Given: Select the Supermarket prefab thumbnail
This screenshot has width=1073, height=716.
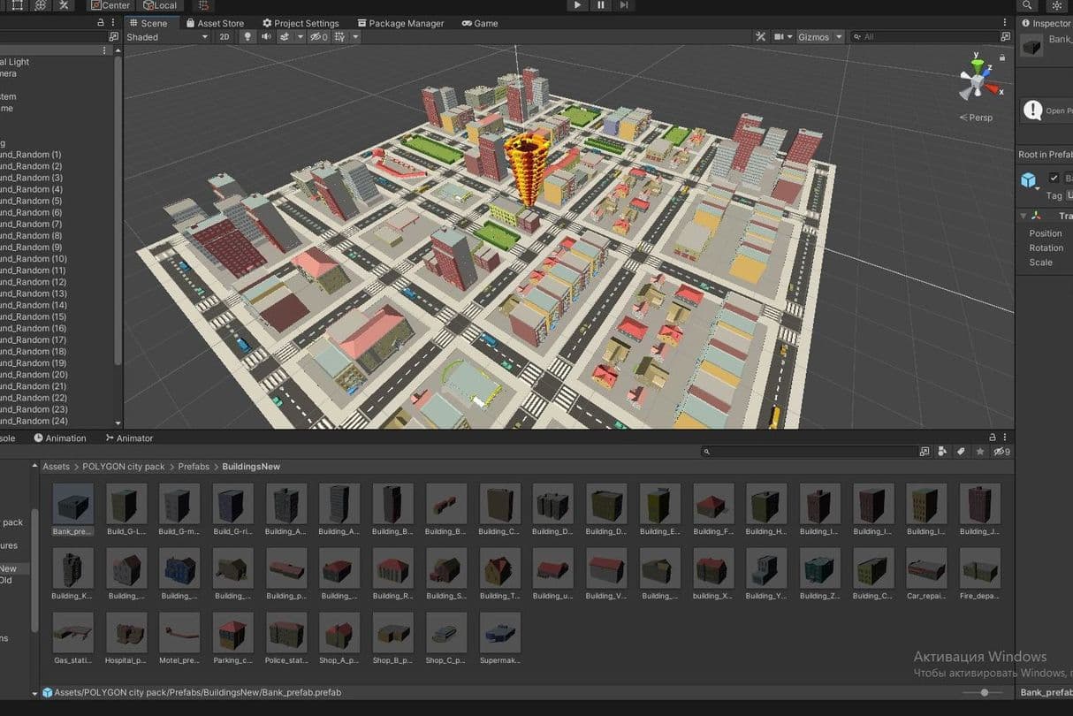Looking at the screenshot, I should pos(500,634).
